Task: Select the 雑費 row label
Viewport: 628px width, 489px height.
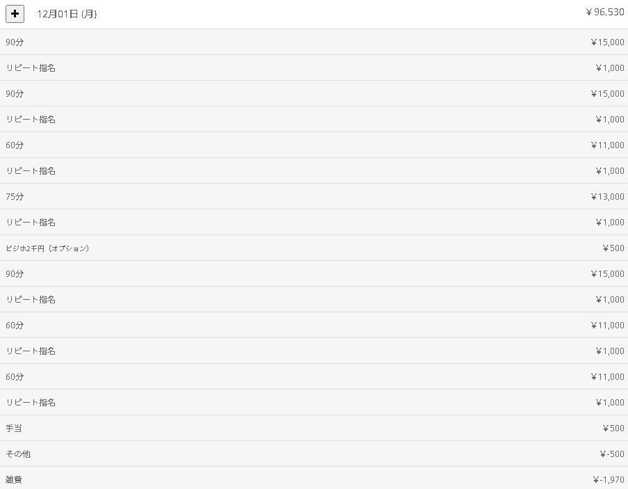Action: (x=14, y=480)
